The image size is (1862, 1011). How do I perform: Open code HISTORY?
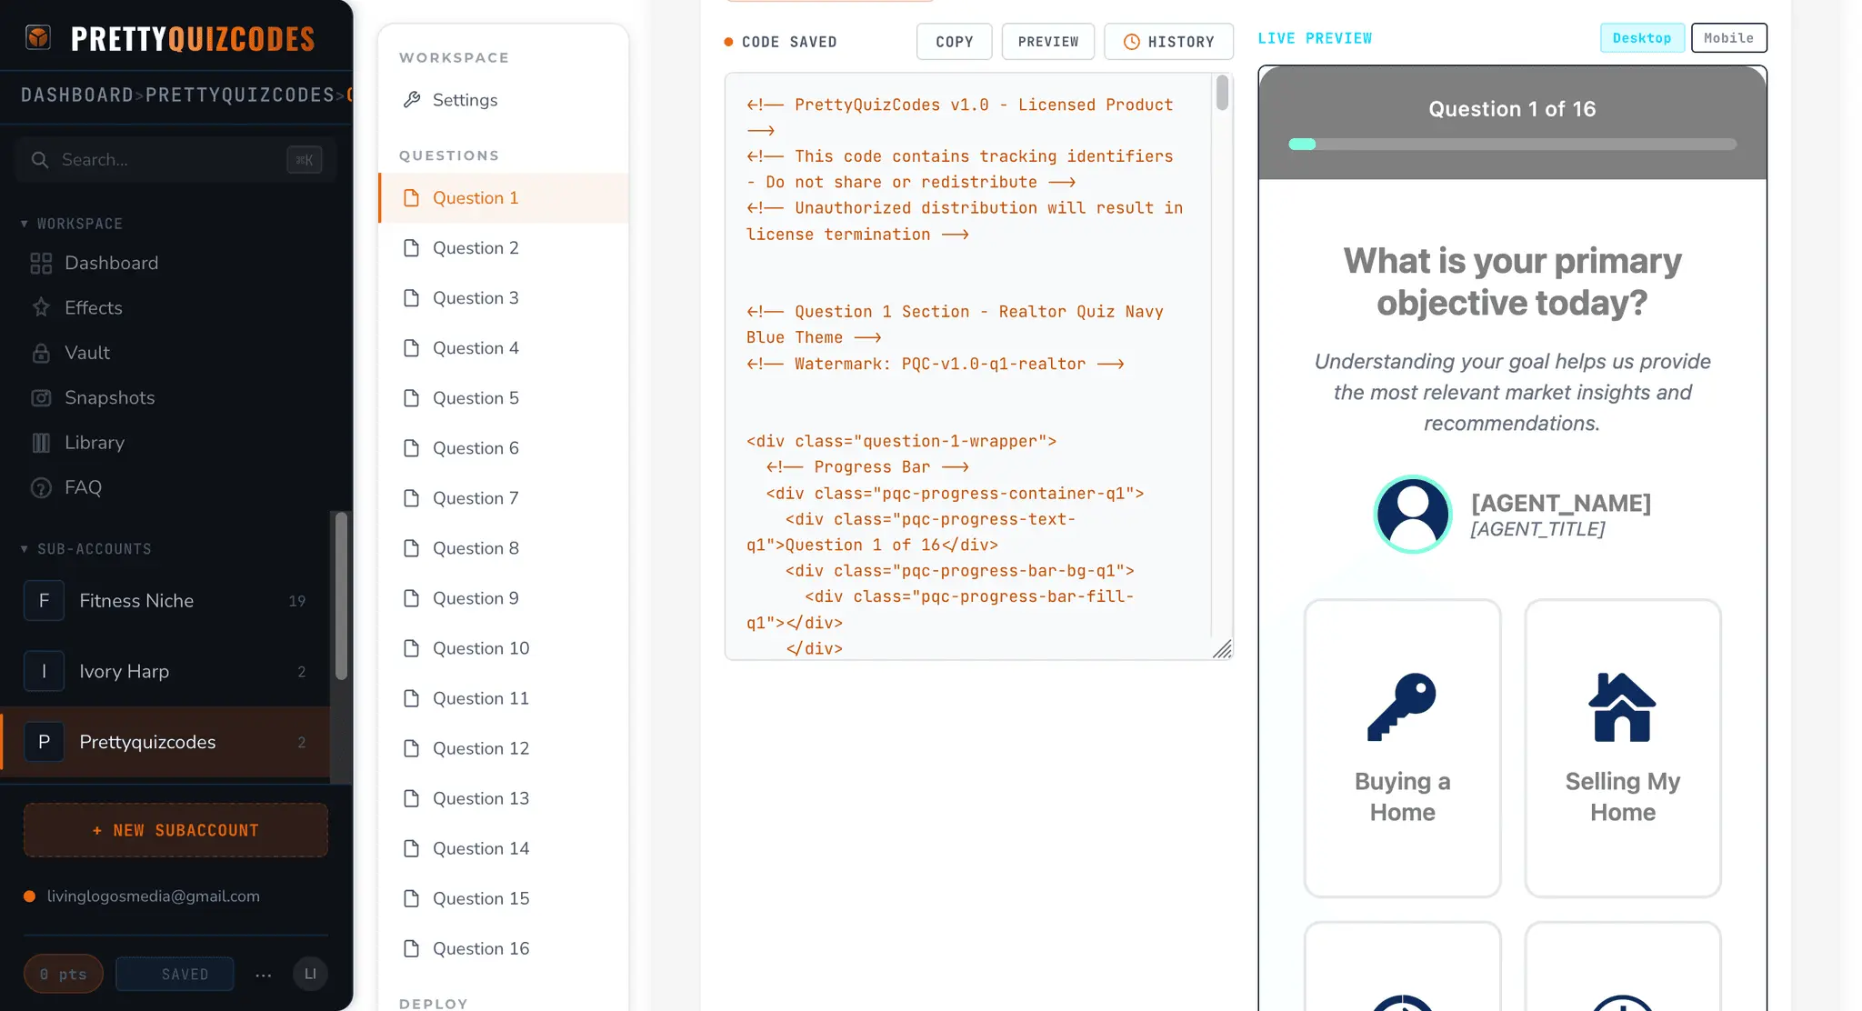click(1168, 42)
